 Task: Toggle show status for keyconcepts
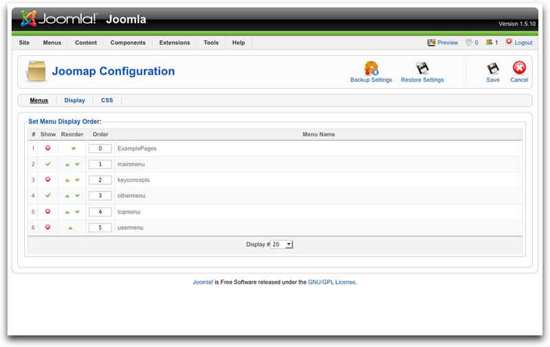pos(47,179)
